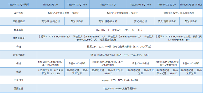
Task: Click the 设计结构 row label
Action: click(x=19, y=13)
